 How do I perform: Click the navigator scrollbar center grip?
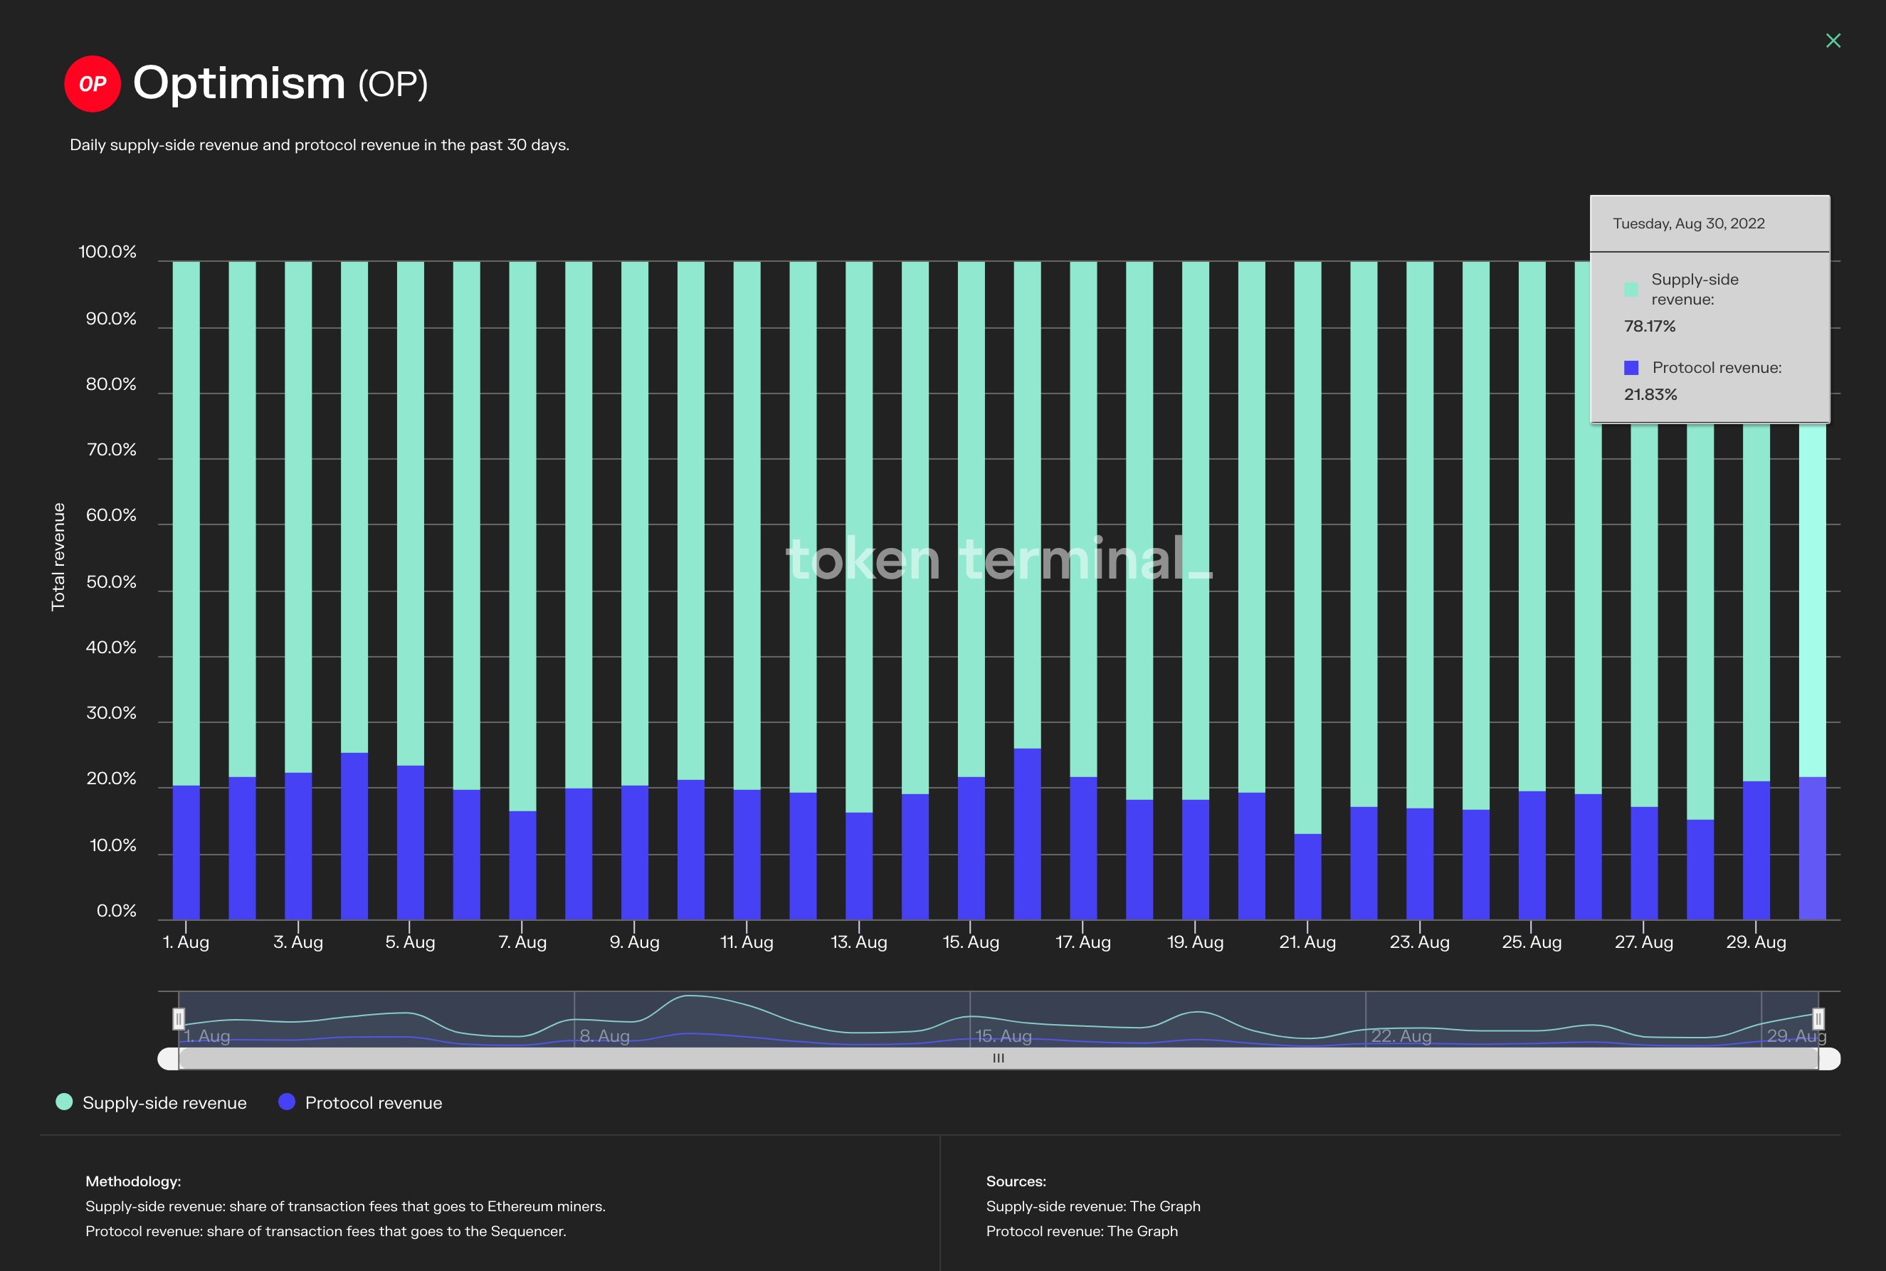point(999,1059)
